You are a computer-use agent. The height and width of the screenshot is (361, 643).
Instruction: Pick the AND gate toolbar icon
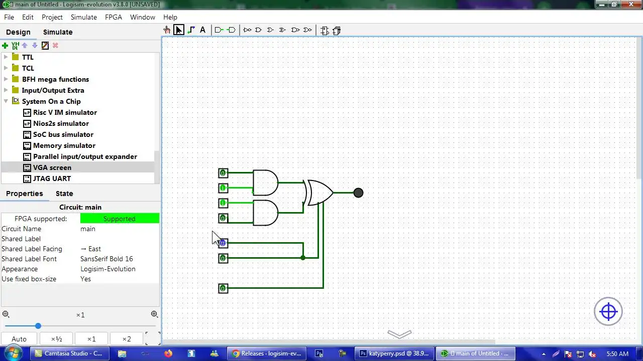(259, 30)
